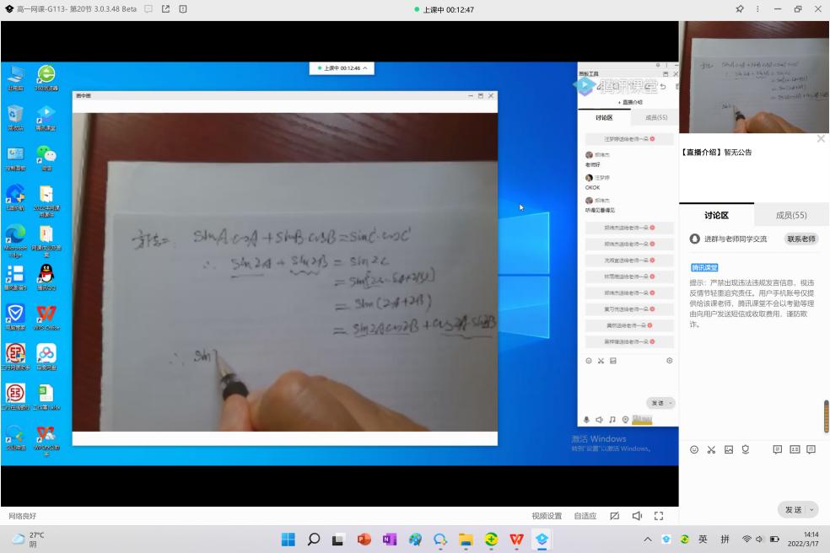Toggle the 自适应 adaptive display mode
This screenshot has width=830, height=553.
click(x=585, y=516)
